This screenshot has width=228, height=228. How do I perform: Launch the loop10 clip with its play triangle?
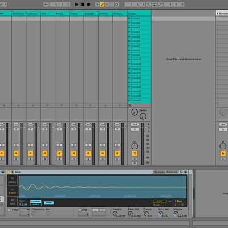(129, 59)
